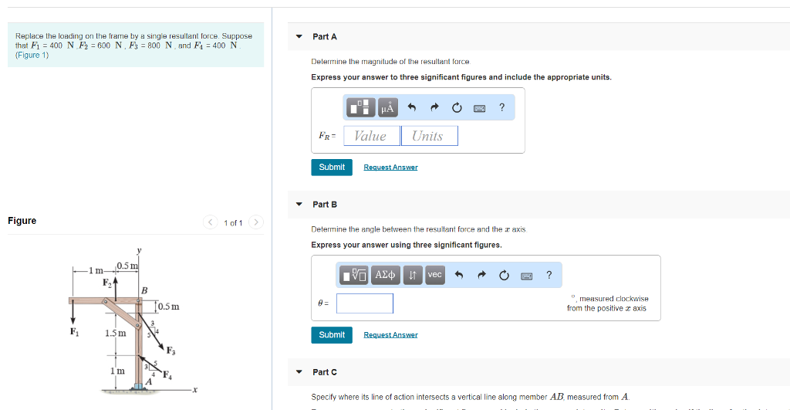This screenshot has width=790, height=410.
Task: Click Request Answer link for Part B
Action: pos(390,335)
